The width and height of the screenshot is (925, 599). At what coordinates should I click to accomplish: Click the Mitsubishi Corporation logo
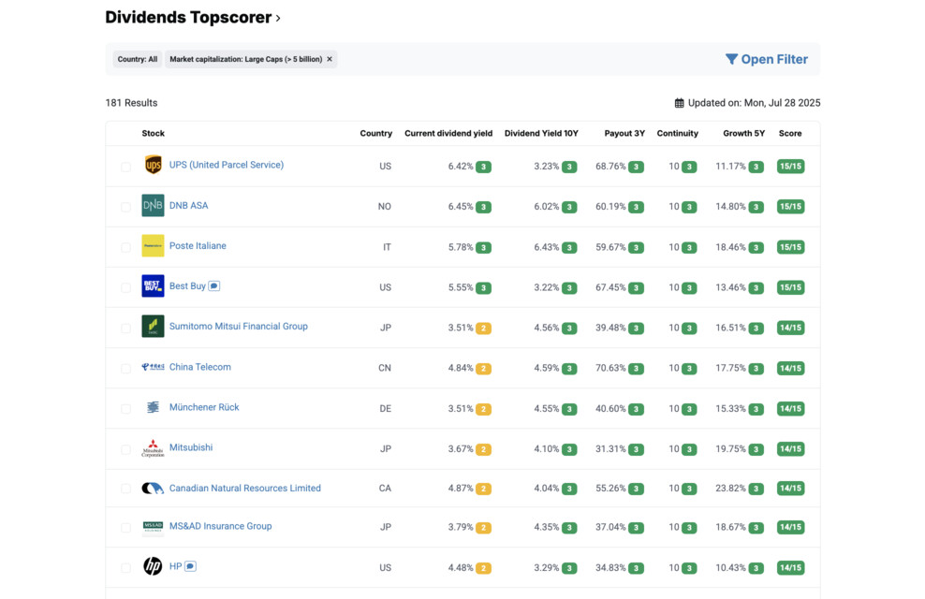(x=153, y=447)
